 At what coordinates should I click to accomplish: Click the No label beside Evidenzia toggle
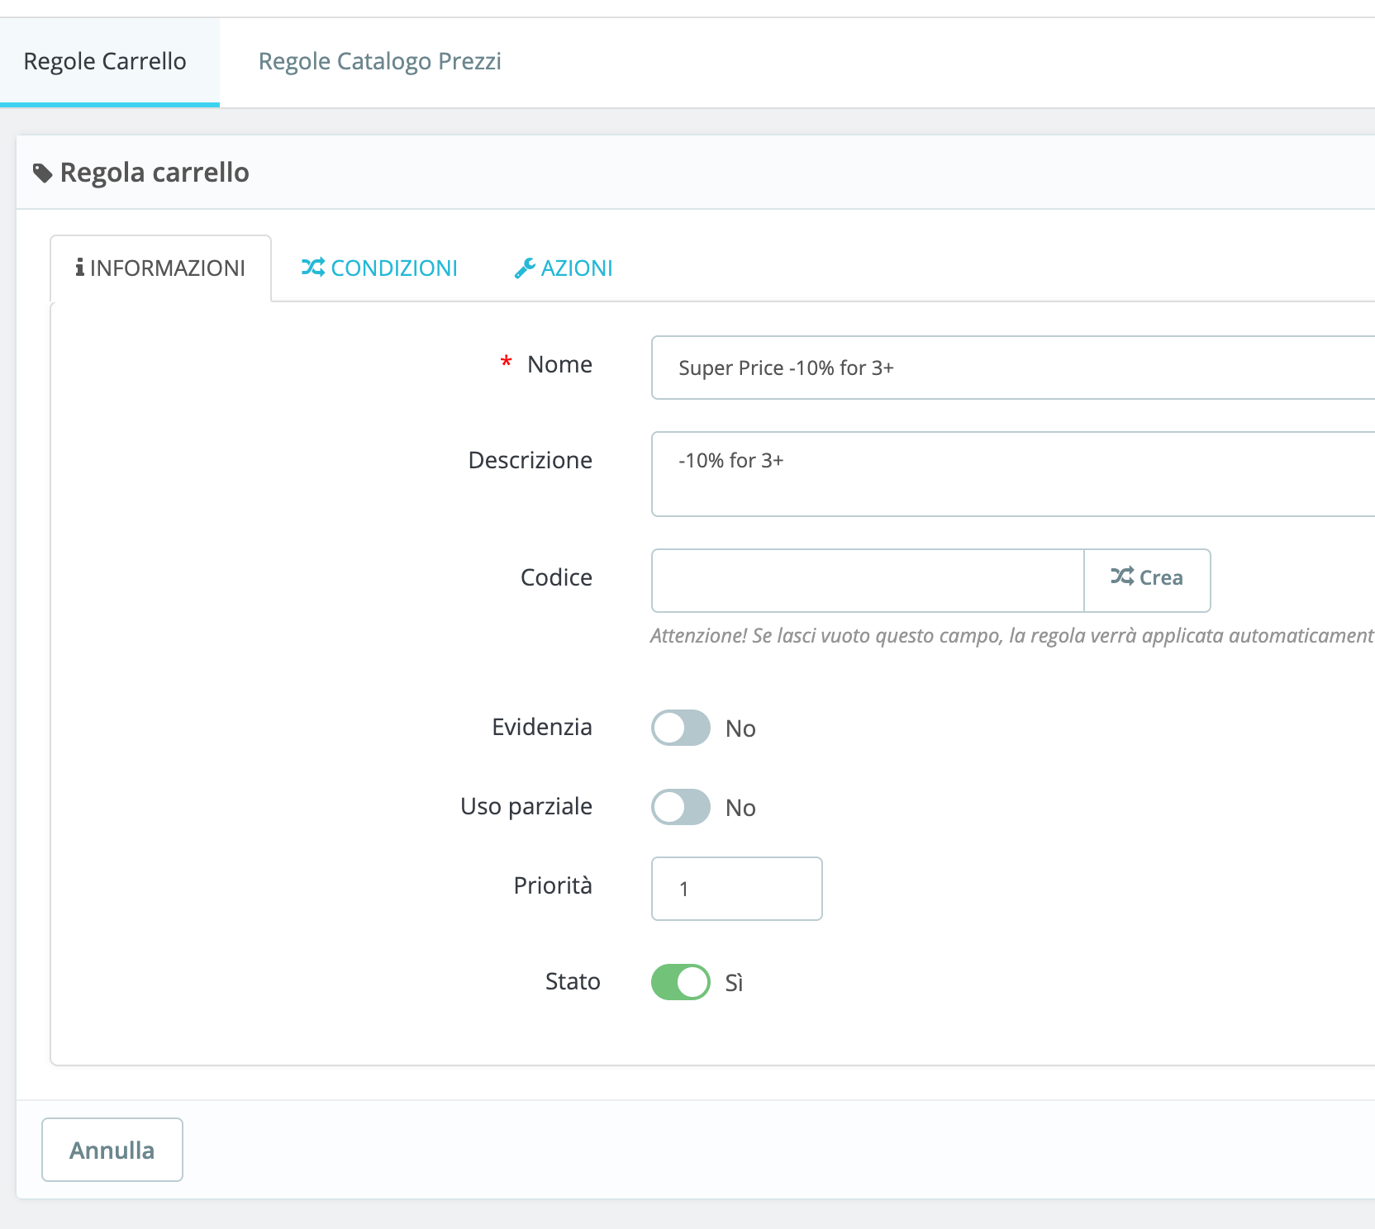(740, 728)
